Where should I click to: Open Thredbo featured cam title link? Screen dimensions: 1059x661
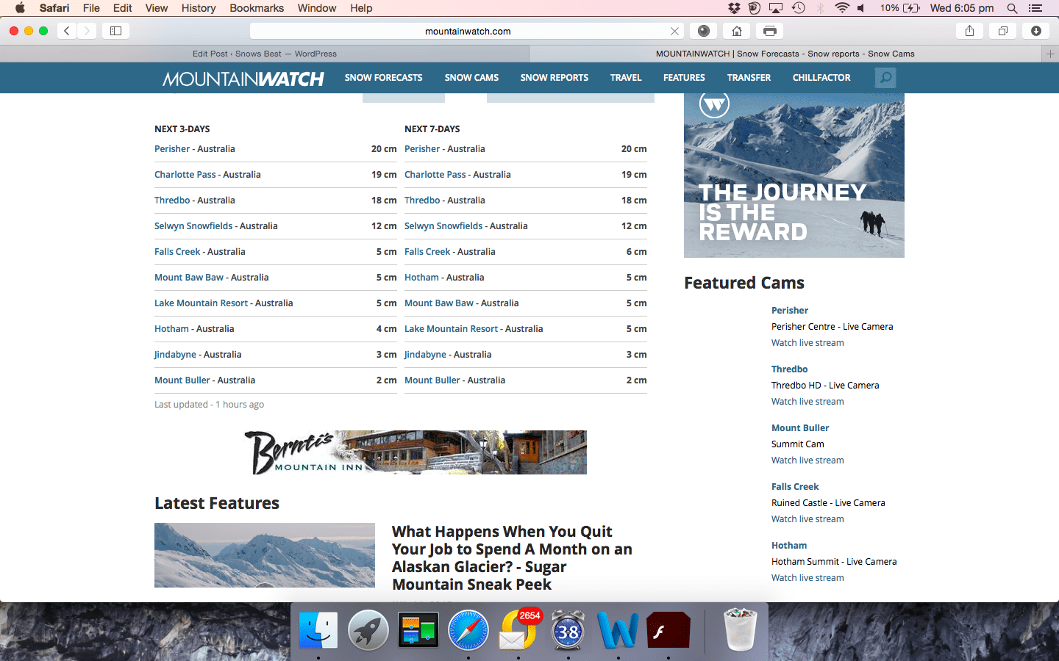tap(789, 369)
